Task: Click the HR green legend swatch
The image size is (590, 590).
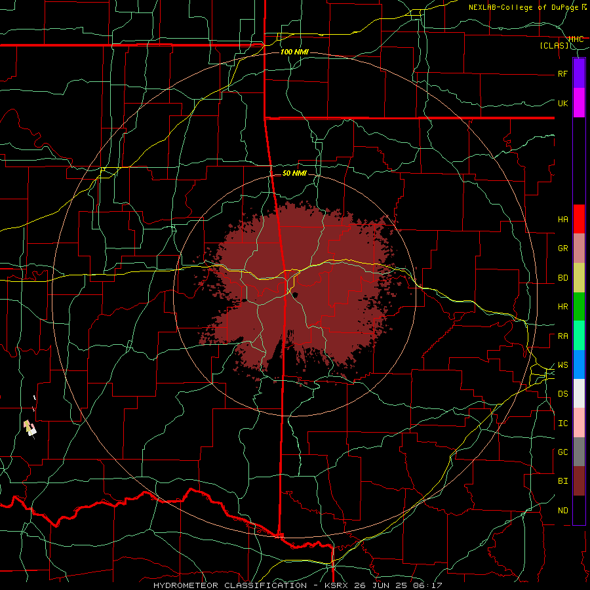Action: tap(579, 307)
